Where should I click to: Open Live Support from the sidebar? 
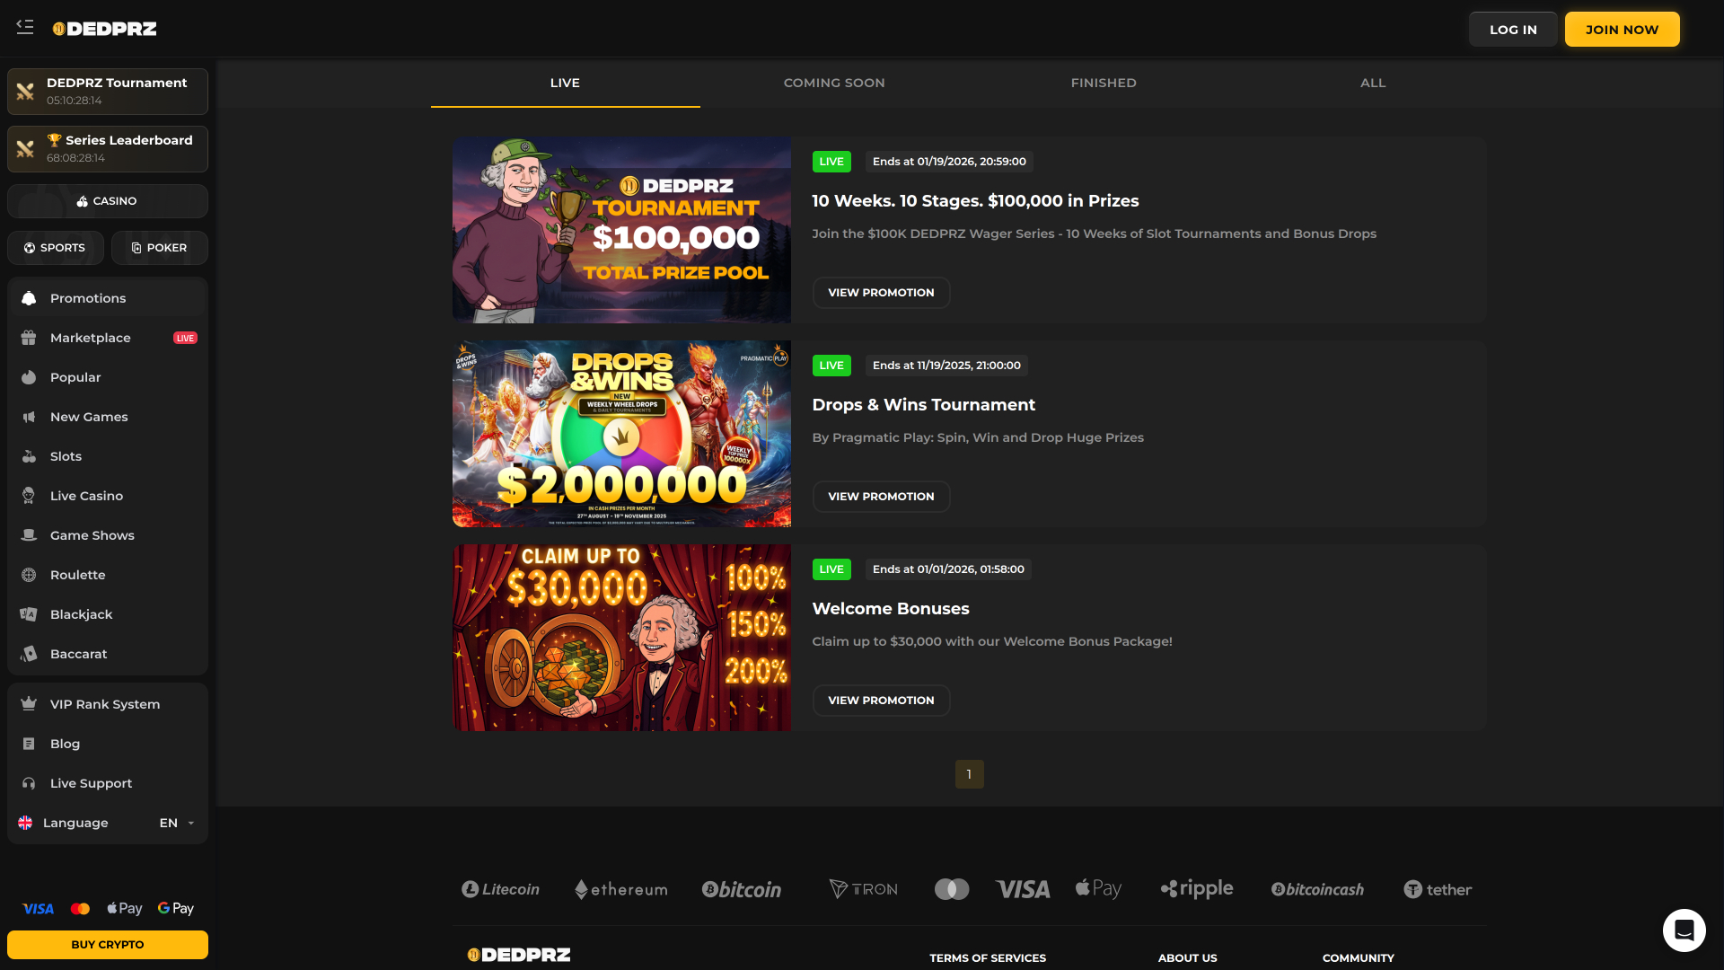[x=91, y=783]
